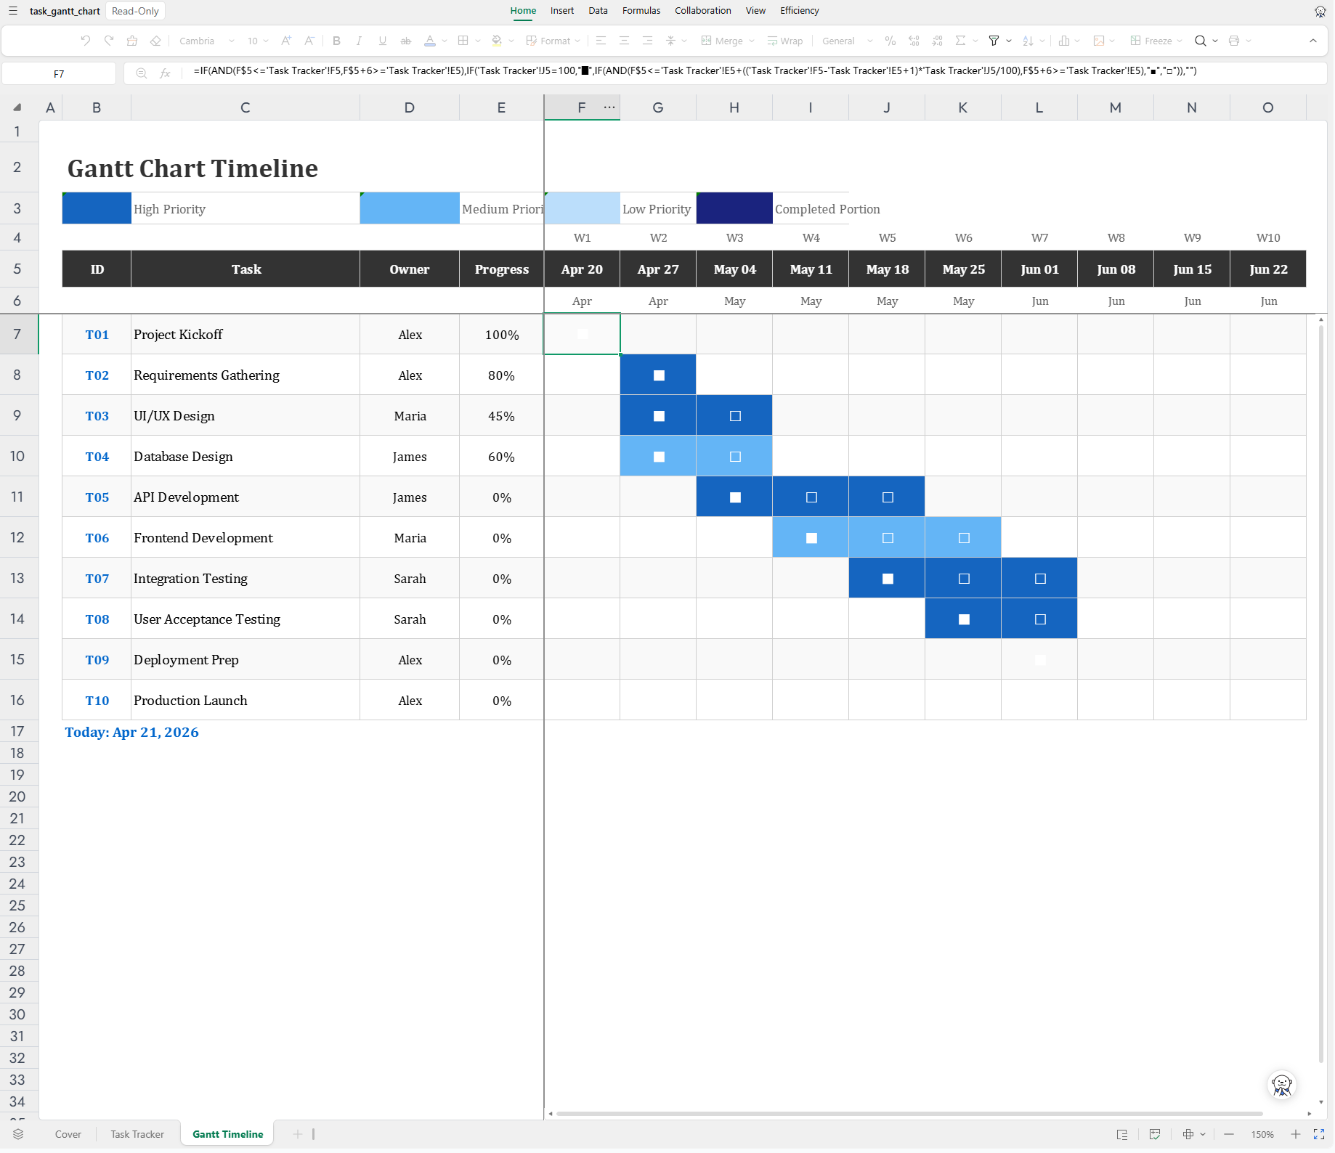
Task: Select the High Priority color swatch cell
Action: coord(97,208)
